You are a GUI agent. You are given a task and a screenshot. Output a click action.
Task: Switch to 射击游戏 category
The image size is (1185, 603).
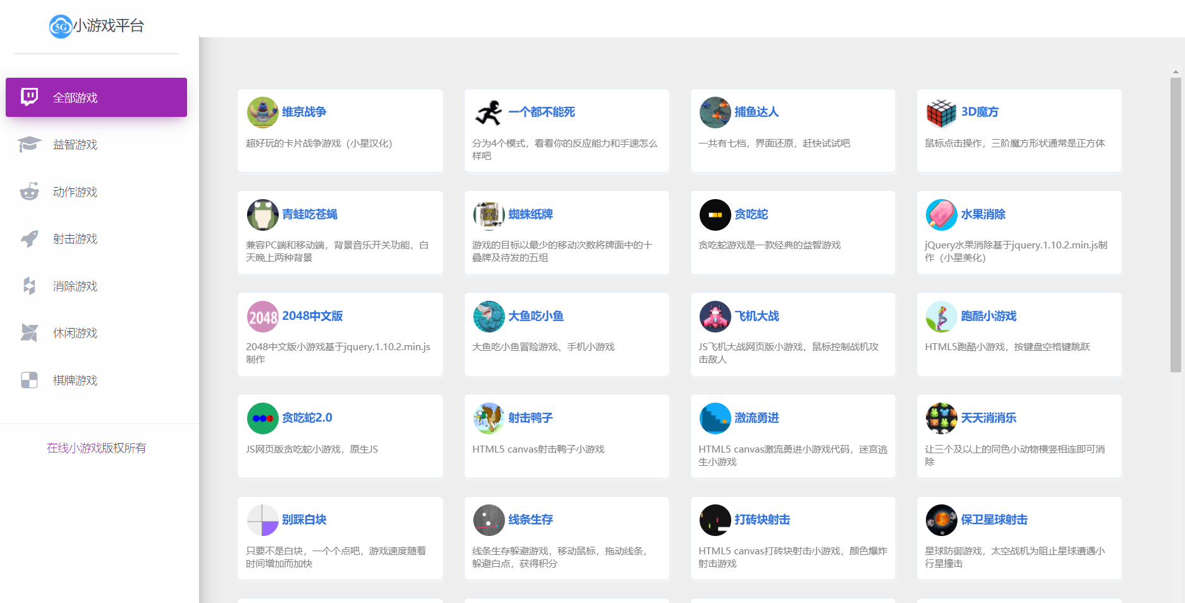(75, 239)
